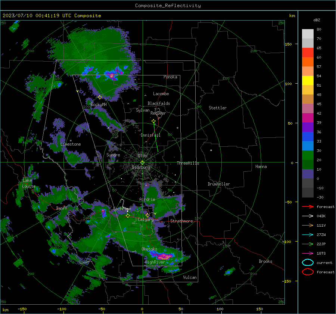Click the Sylvan label

point(143,110)
